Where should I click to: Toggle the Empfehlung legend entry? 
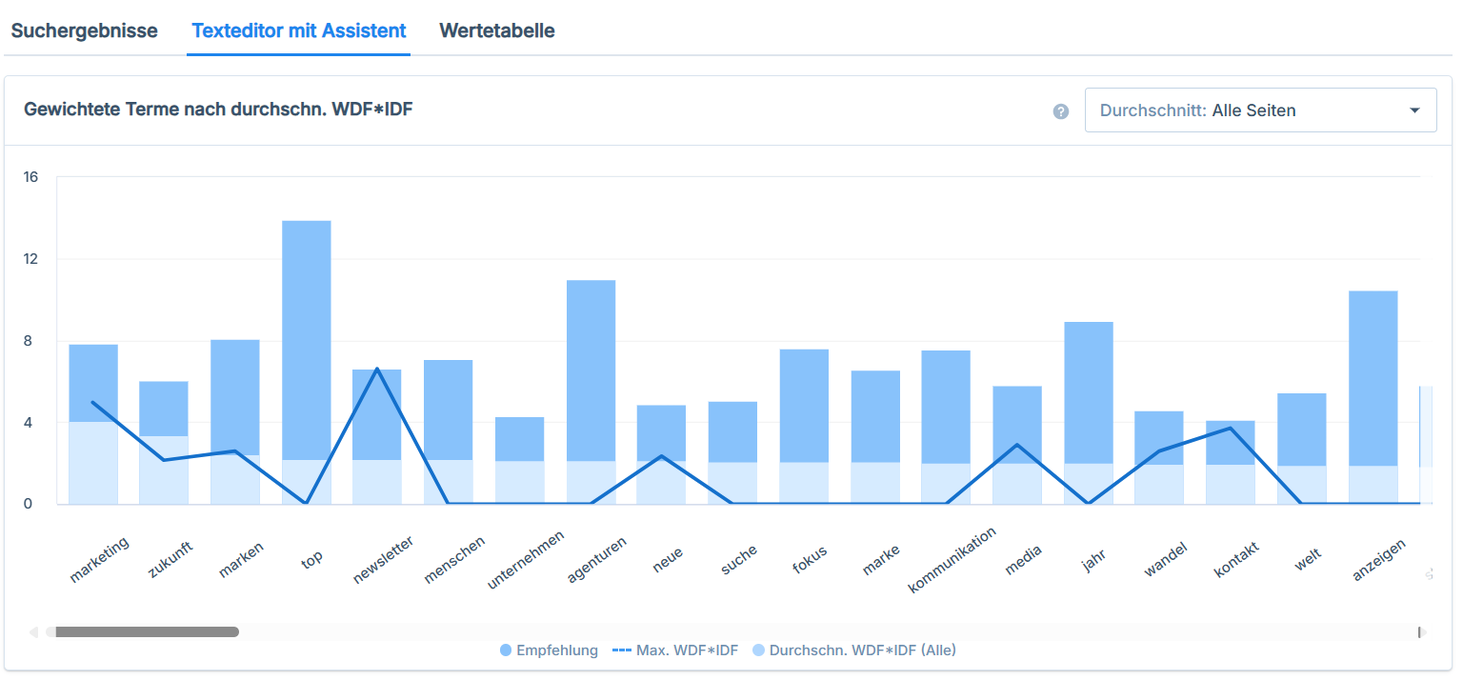(549, 650)
